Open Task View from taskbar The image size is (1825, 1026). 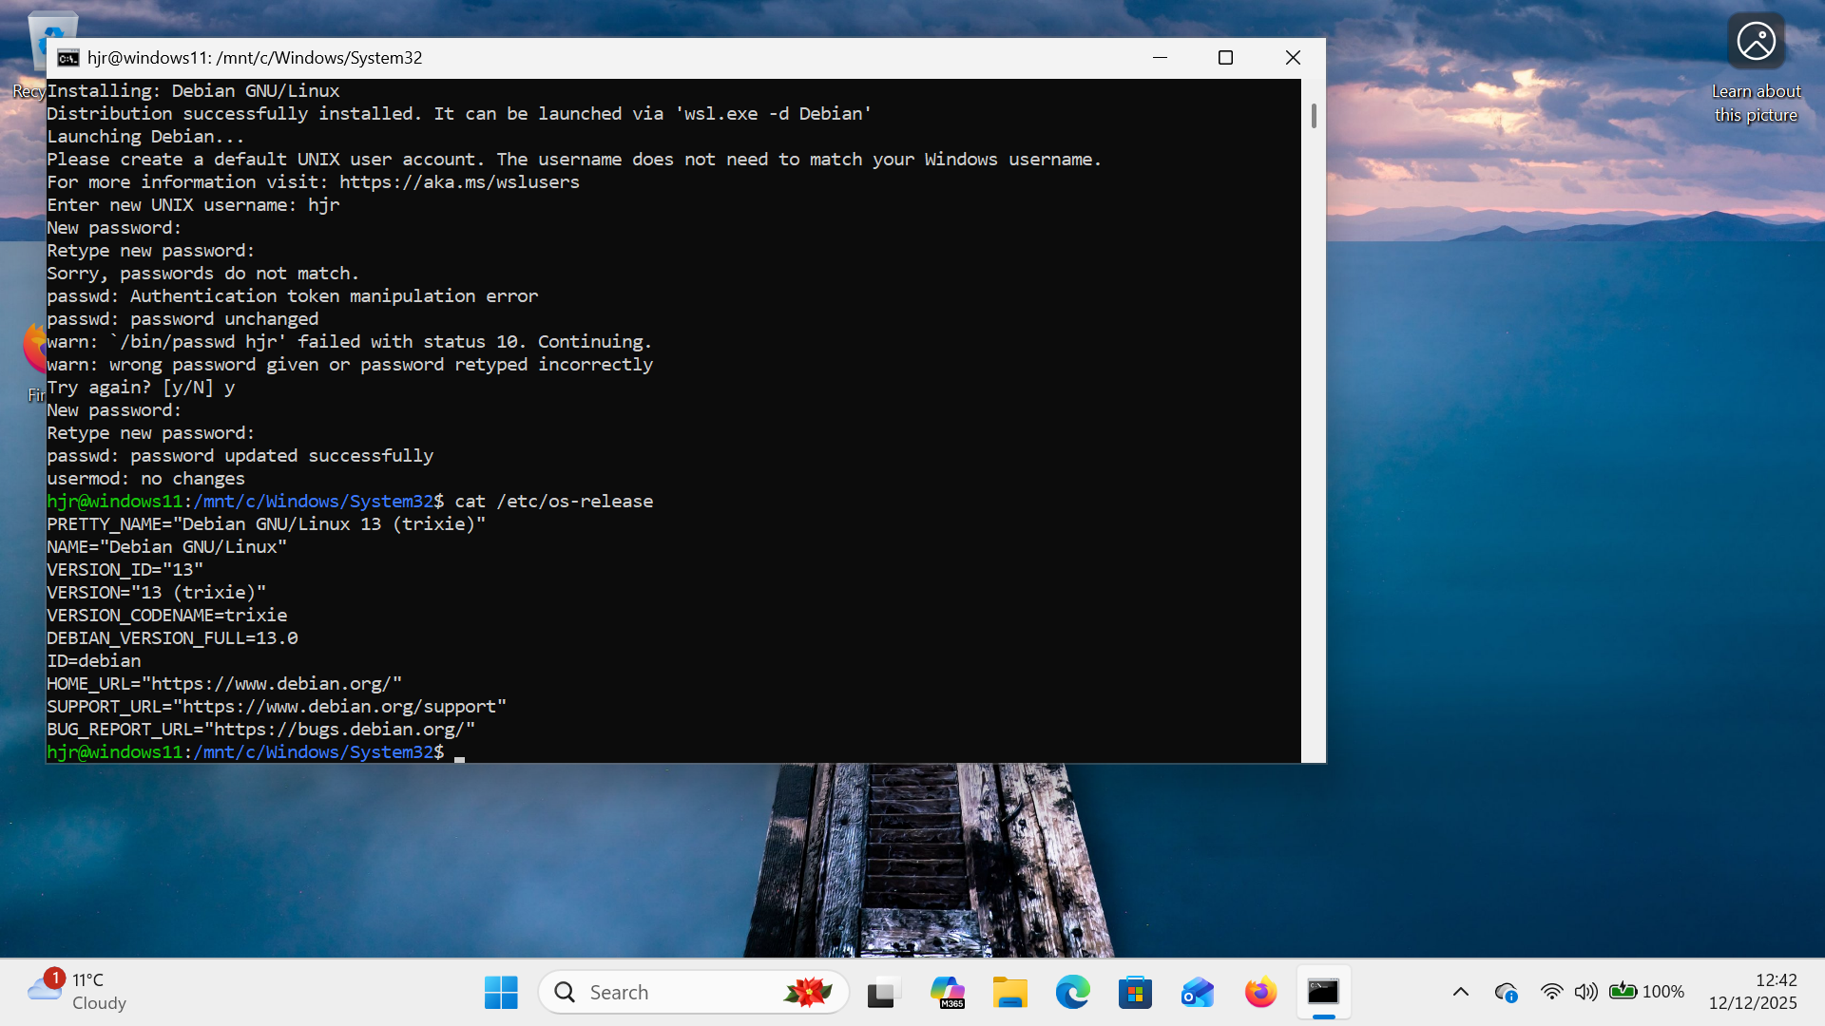(883, 993)
